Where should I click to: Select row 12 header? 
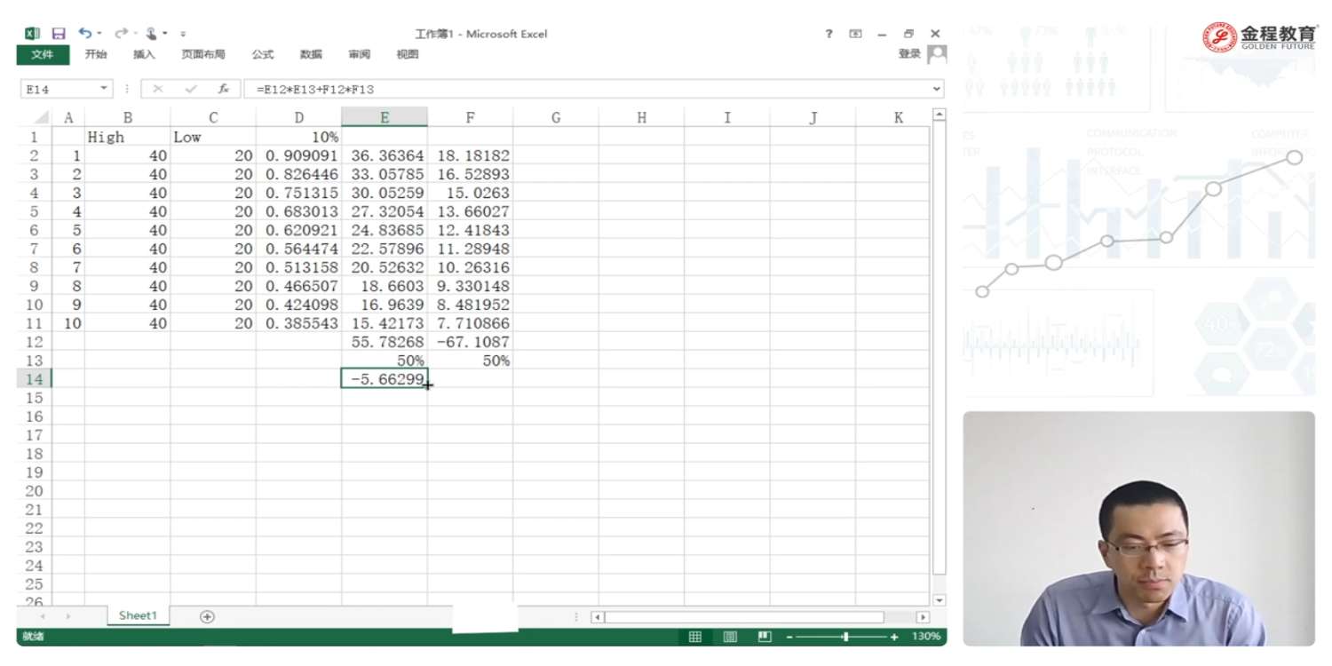point(35,342)
